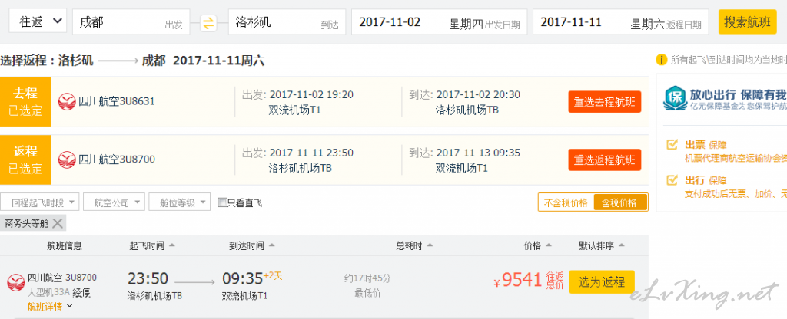Expand 航班详情 for flight 3U8700

point(50,307)
